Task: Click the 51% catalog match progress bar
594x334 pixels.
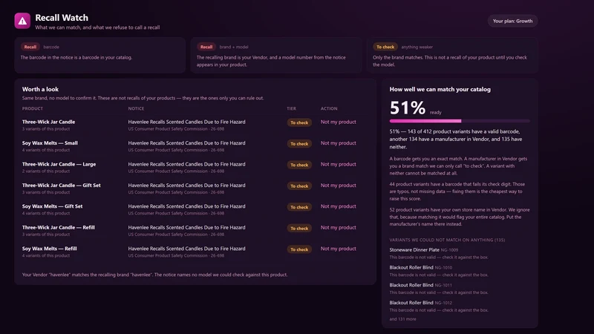Action: [460, 121]
